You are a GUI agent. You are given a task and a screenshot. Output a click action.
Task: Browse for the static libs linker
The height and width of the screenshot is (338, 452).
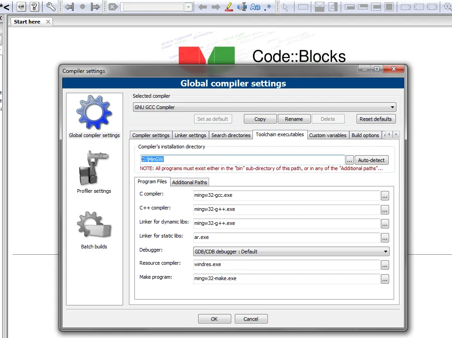point(385,238)
